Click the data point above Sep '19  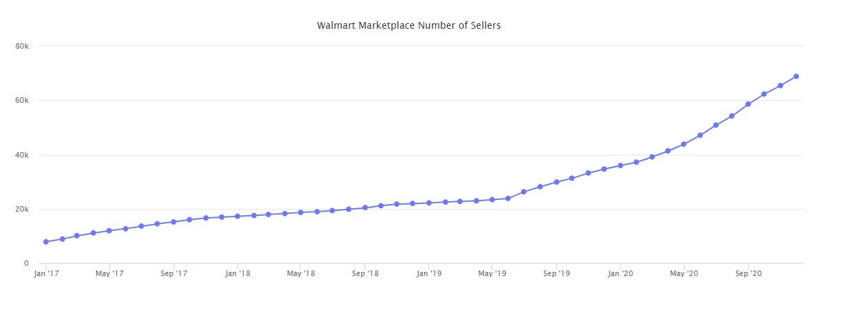click(556, 182)
